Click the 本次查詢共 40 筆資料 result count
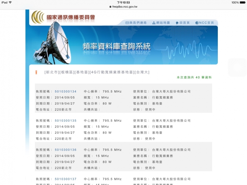 click(194, 77)
